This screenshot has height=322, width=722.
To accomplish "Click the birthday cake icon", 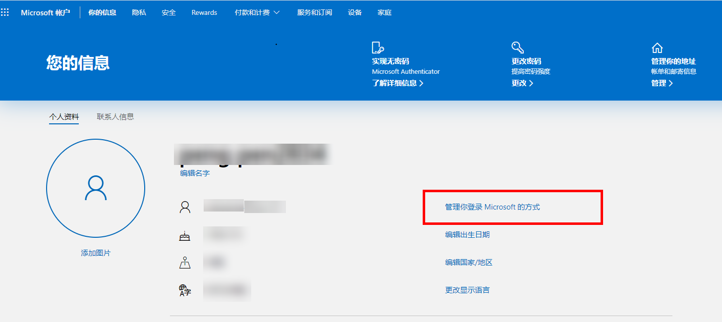I will click(184, 236).
